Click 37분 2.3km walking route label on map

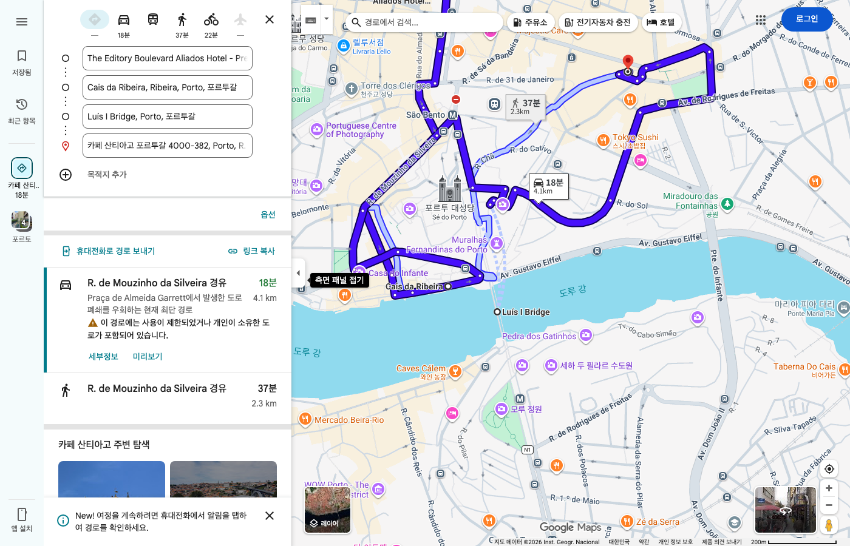[x=526, y=107]
